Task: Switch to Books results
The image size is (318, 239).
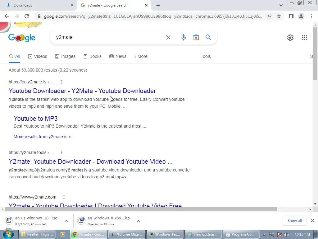Action: (93, 57)
